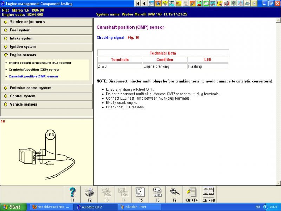Click the scrollbar down arrow in content pane
Viewport: 281px width, 211px height.
coord(278,183)
